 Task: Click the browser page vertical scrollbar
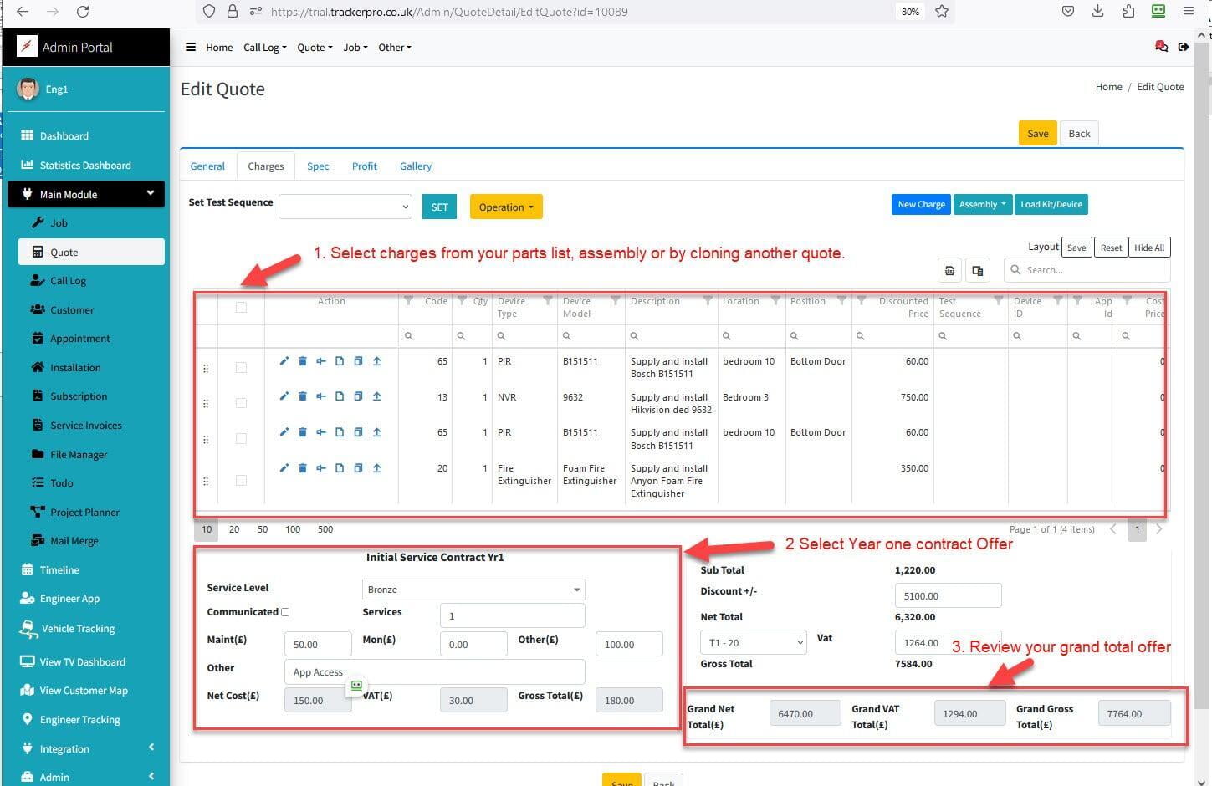click(1203, 334)
